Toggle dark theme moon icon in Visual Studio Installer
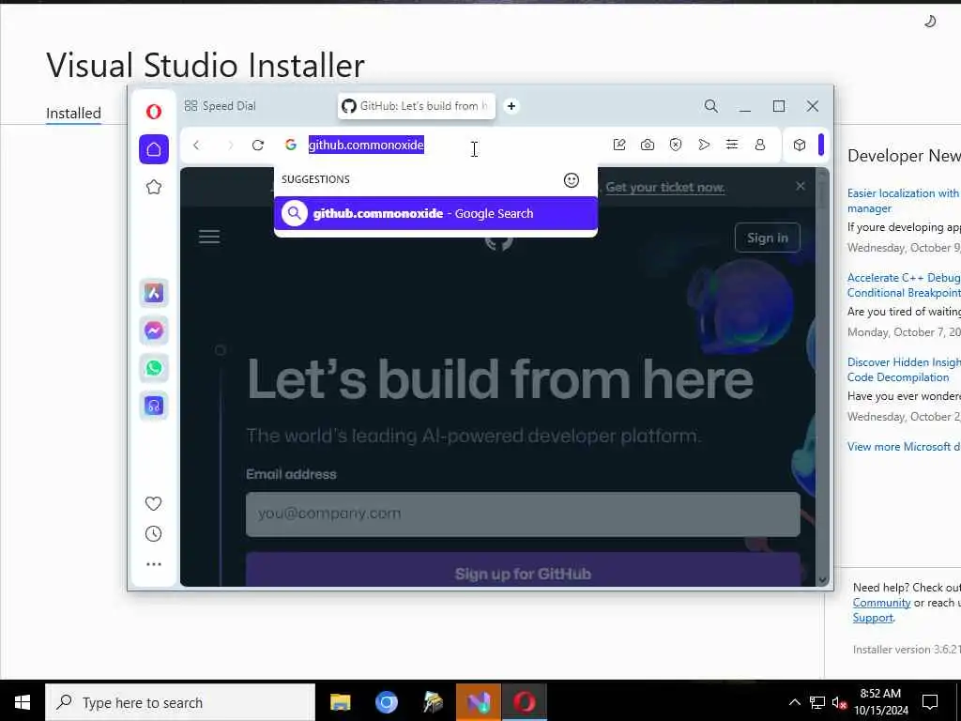The image size is (961, 721). tap(930, 22)
